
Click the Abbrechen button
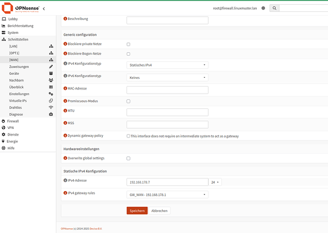coord(159,211)
